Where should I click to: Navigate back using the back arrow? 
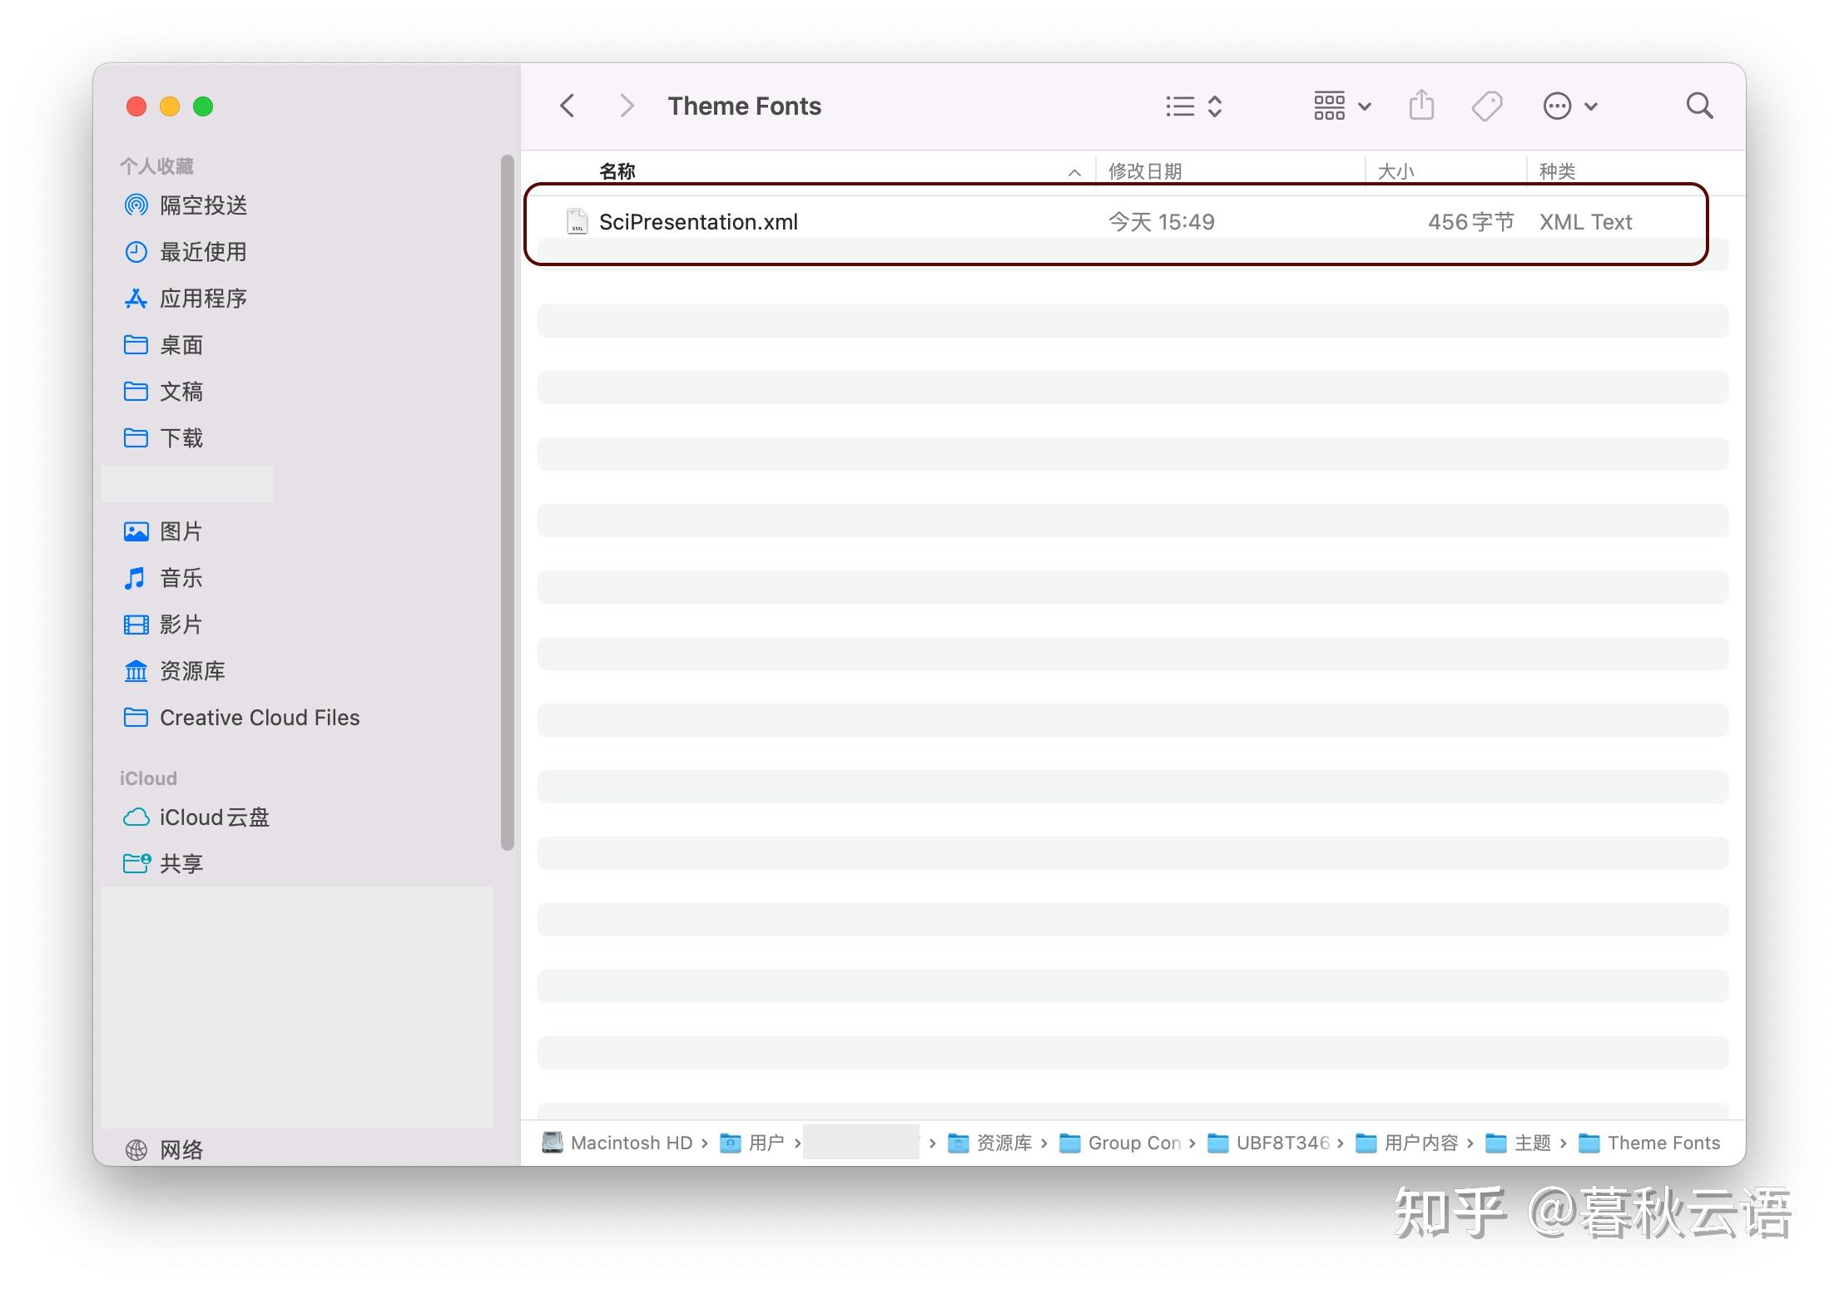pos(568,105)
